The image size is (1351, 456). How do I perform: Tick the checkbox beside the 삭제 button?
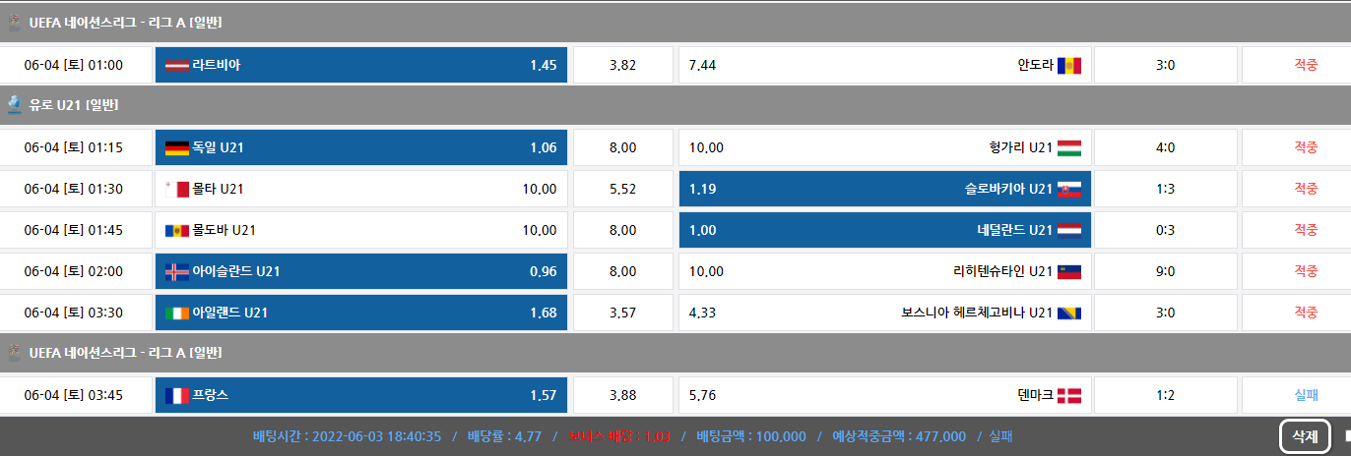1347,435
